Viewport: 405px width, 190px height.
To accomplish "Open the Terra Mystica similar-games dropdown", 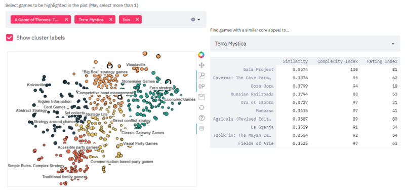I will coord(305,44).
